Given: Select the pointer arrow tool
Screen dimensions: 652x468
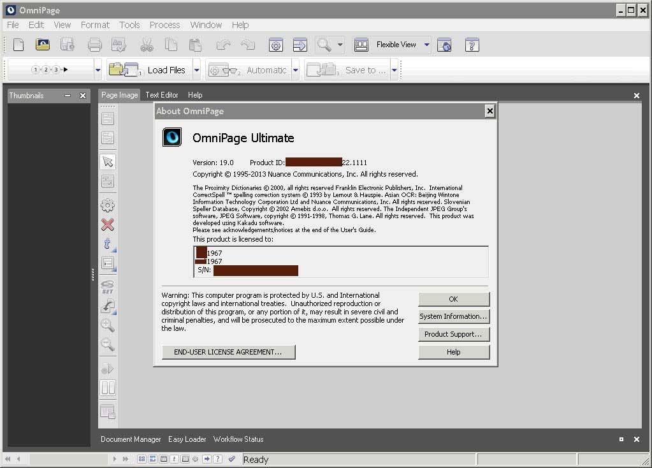Looking at the screenshot, I should click(108, 161).
